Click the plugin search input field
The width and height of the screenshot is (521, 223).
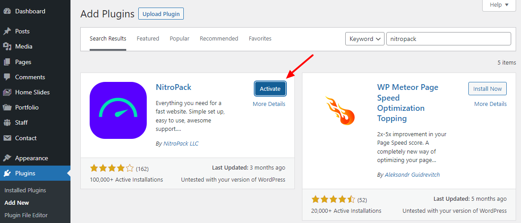pos(448,39)
